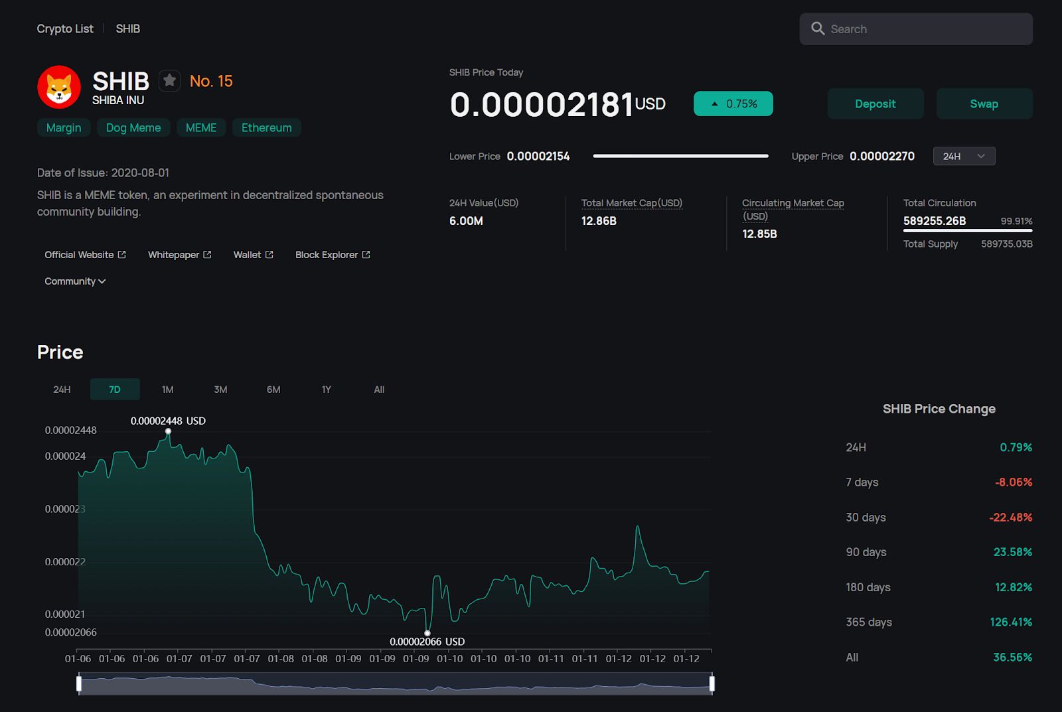Screen dimensions: 1062x712
Task: Click the 365 days 126.41% value
Action: (x=1011, y=622)
